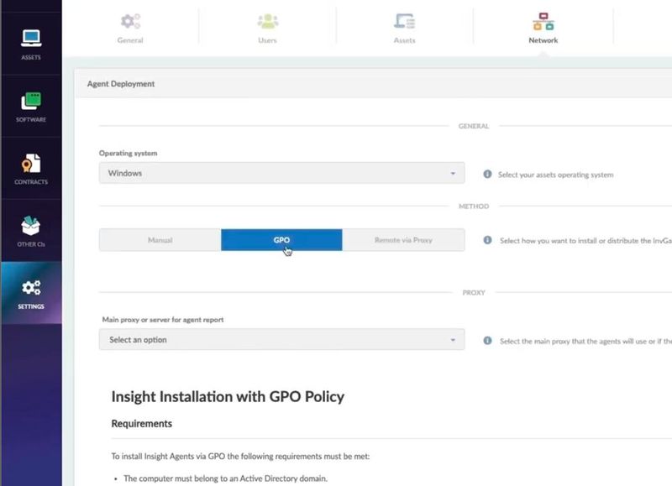The width and height of the screenshot is (672, 486).
Task: Open the main proxy selection dropdown
Action: point(282,339)
